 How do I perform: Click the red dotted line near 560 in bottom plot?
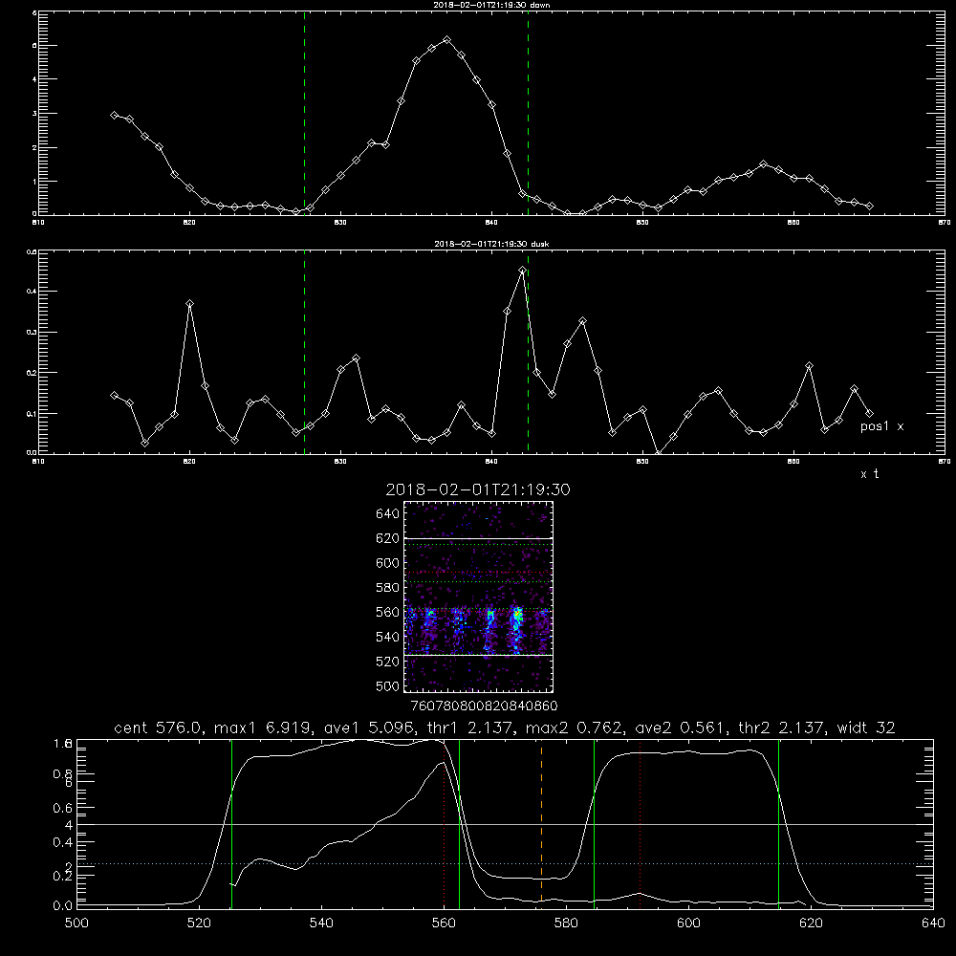[444, 823]
